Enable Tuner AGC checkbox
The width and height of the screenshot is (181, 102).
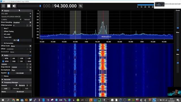pyautogui.click(x=2, y=37)
